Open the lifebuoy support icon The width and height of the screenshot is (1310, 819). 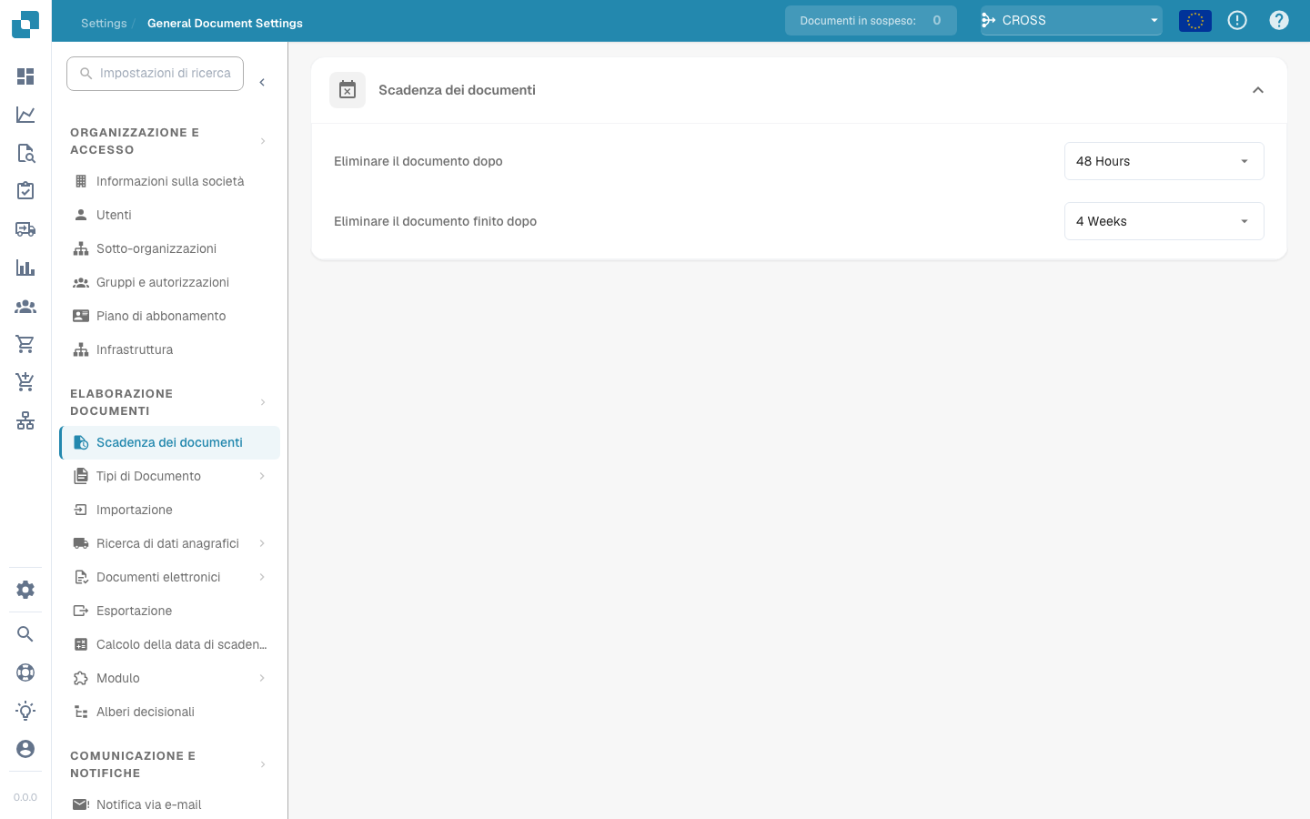point(25,672)
